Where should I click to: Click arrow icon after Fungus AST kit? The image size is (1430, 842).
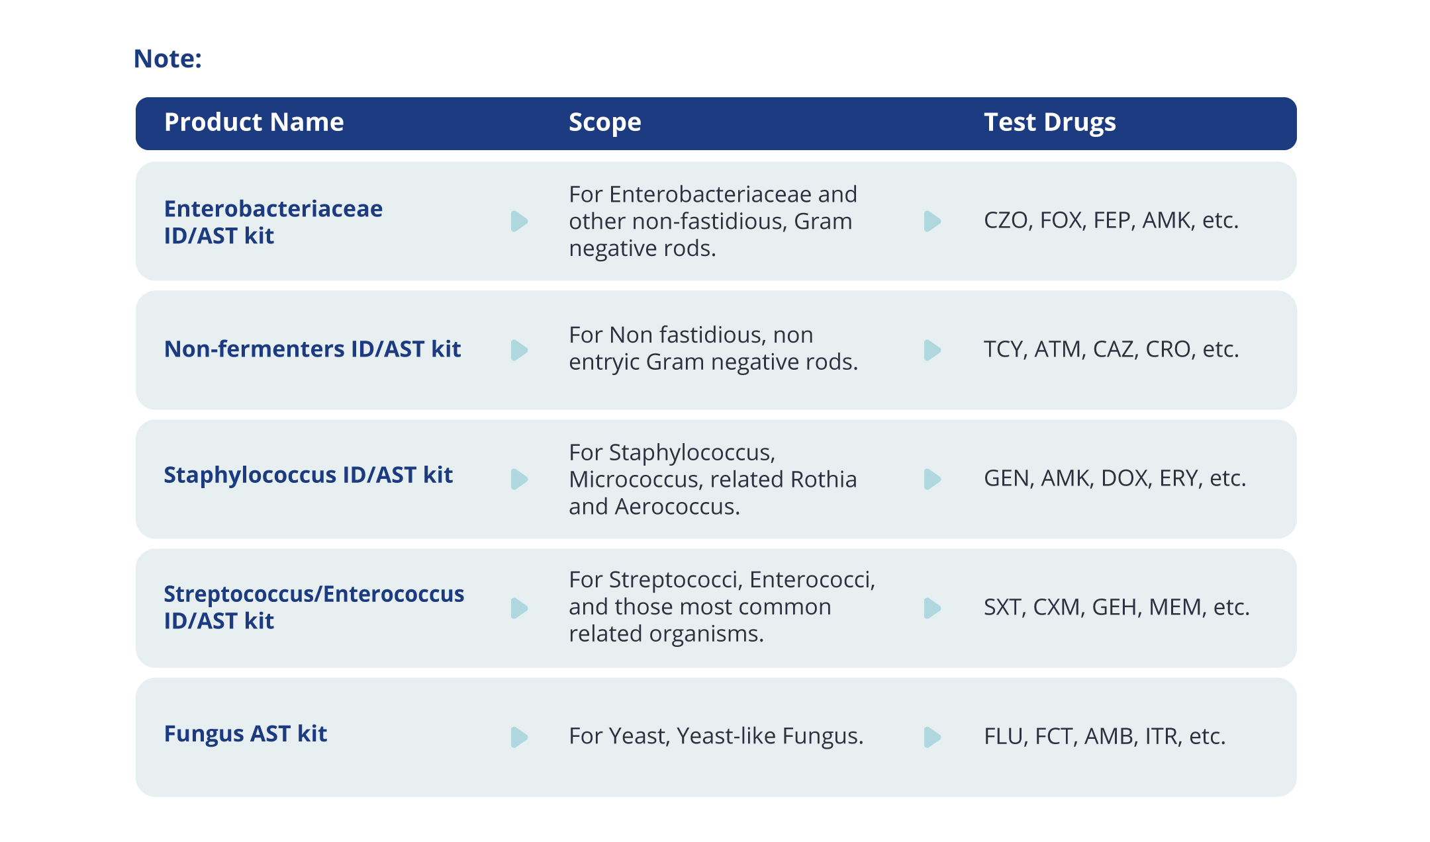click(x=520, y=737)
